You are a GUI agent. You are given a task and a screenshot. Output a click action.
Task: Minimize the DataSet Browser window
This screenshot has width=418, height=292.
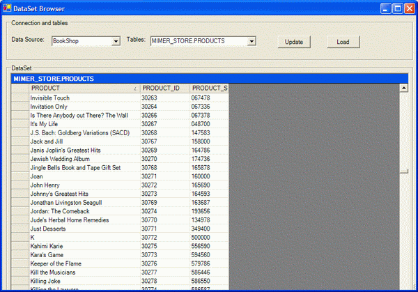385,8
